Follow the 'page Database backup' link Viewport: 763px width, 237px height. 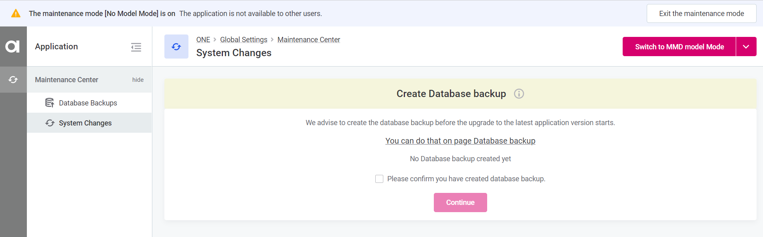(460, 141)
